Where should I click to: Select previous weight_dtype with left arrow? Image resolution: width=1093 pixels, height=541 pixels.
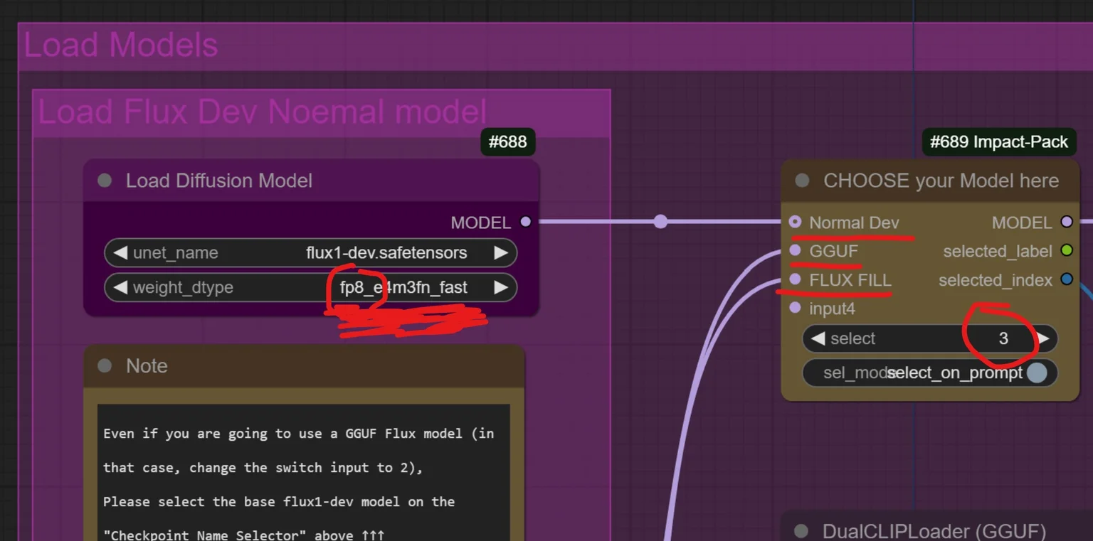click(120, 287)
